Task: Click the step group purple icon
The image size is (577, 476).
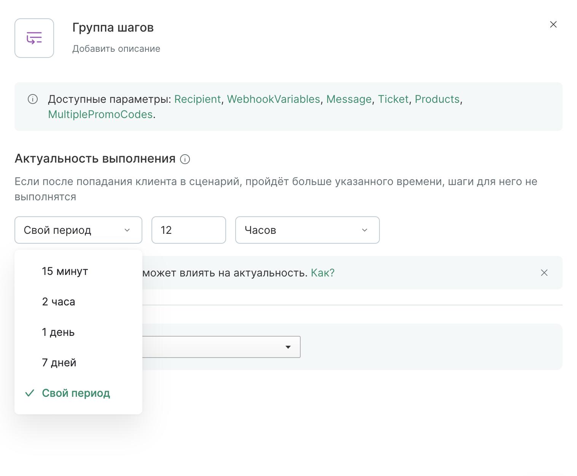Action: pos(34,38)
